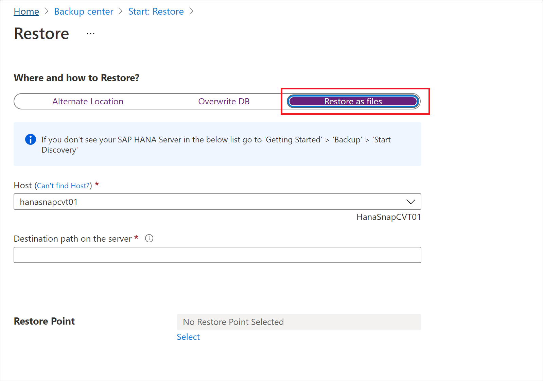
Task: Click the blue info icon in banner
Action: pyautogui.click(x=31, y=139)
